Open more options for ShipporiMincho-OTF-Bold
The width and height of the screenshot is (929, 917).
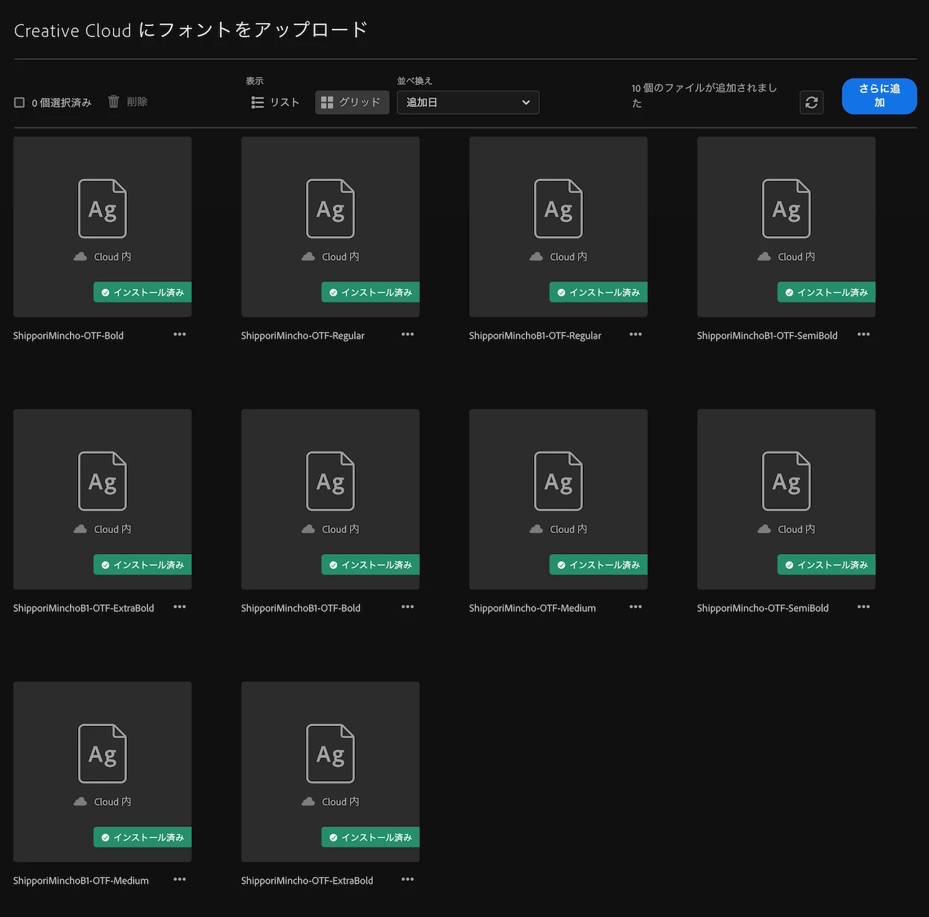point(180,334)
